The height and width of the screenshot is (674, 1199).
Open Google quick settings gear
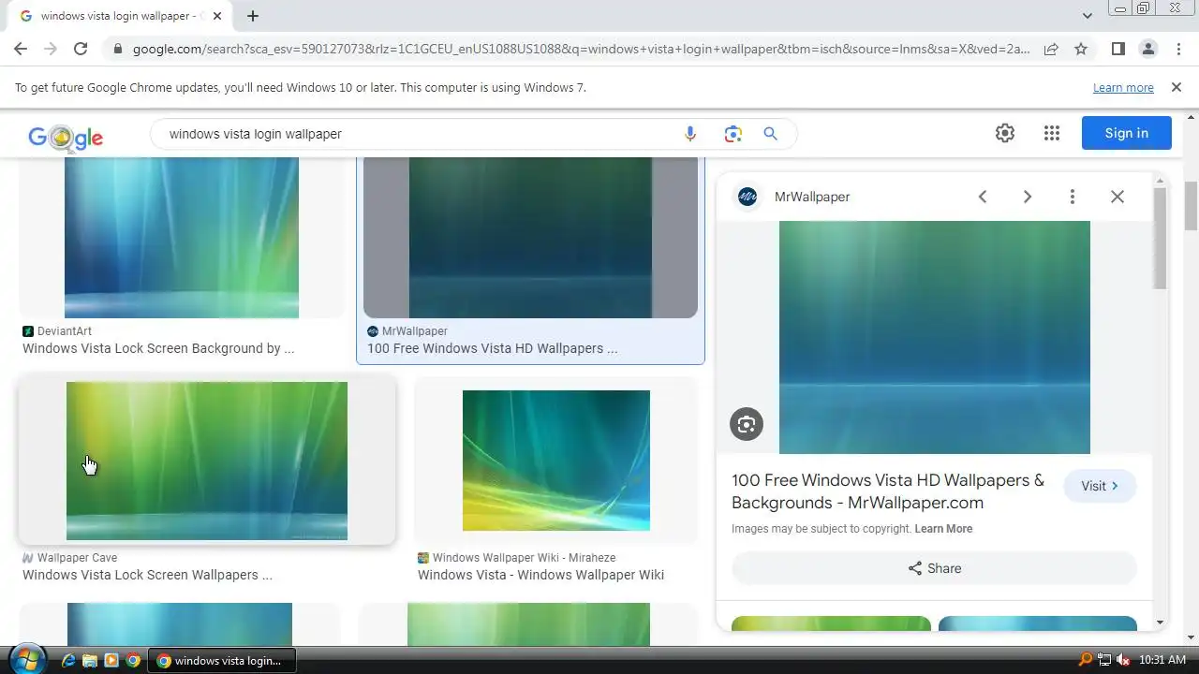[x=1005, y=133]
